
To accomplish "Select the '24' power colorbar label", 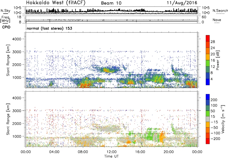I will 213,48.
